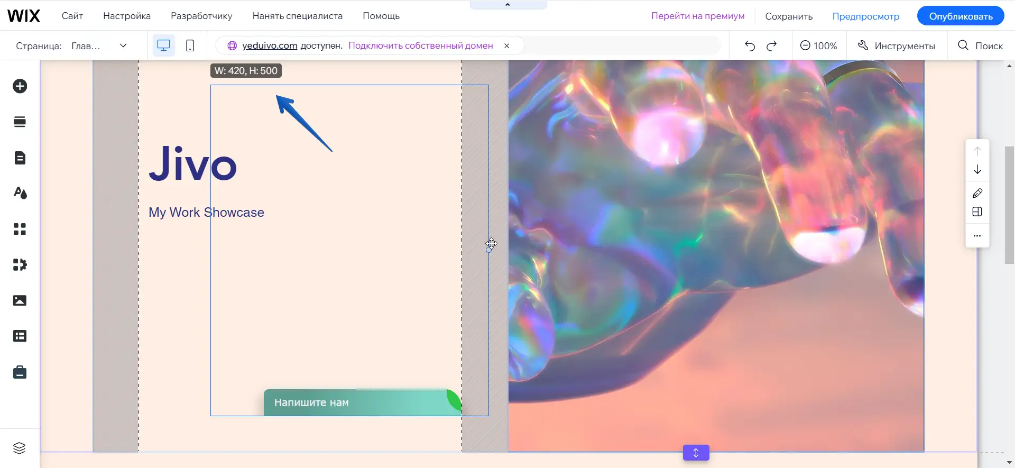Open the 100% zoom control

[818, 46]
